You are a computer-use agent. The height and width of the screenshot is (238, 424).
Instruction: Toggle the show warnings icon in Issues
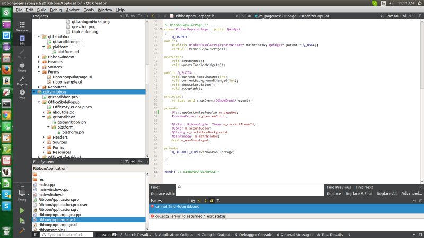[x=212, y=201]
